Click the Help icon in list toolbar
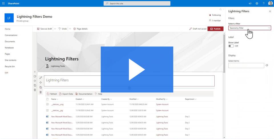The height and width of the screenshot is (139, 274). click(96, 94)
